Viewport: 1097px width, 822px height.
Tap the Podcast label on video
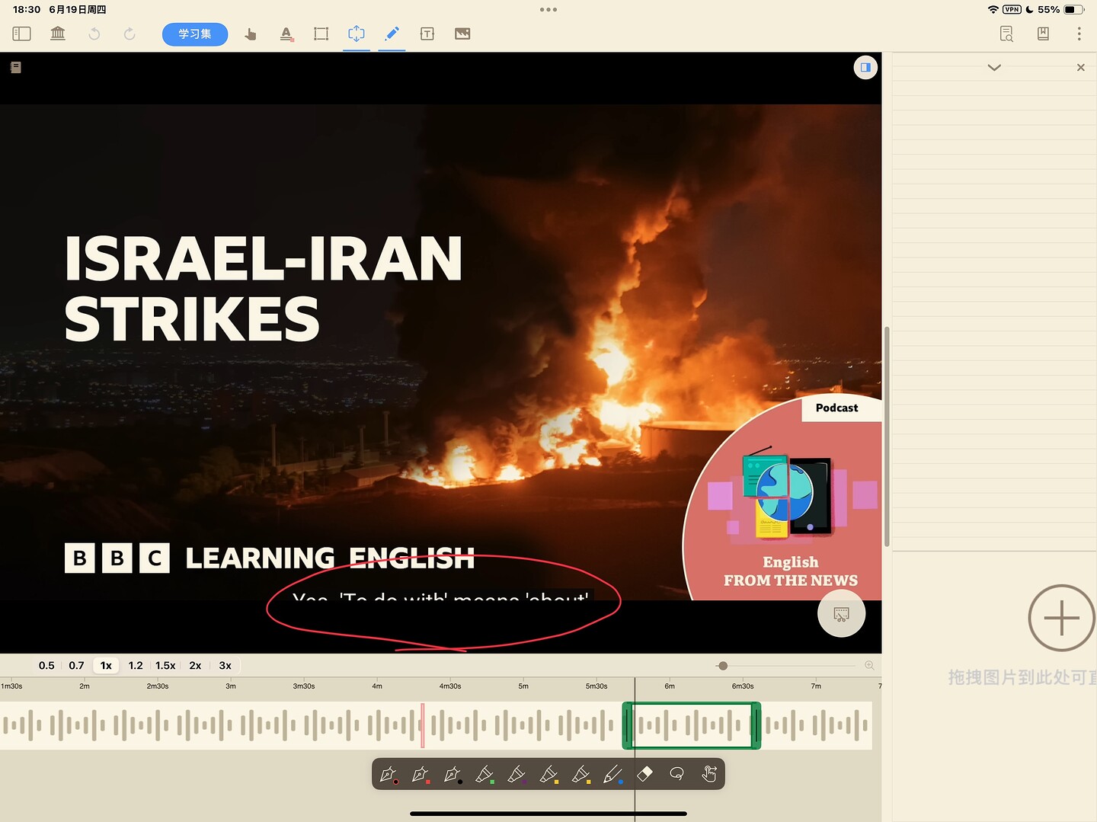tap(836, 408)
